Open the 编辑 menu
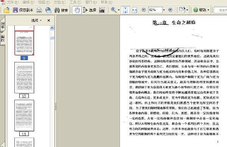 [x=28, y=2]
